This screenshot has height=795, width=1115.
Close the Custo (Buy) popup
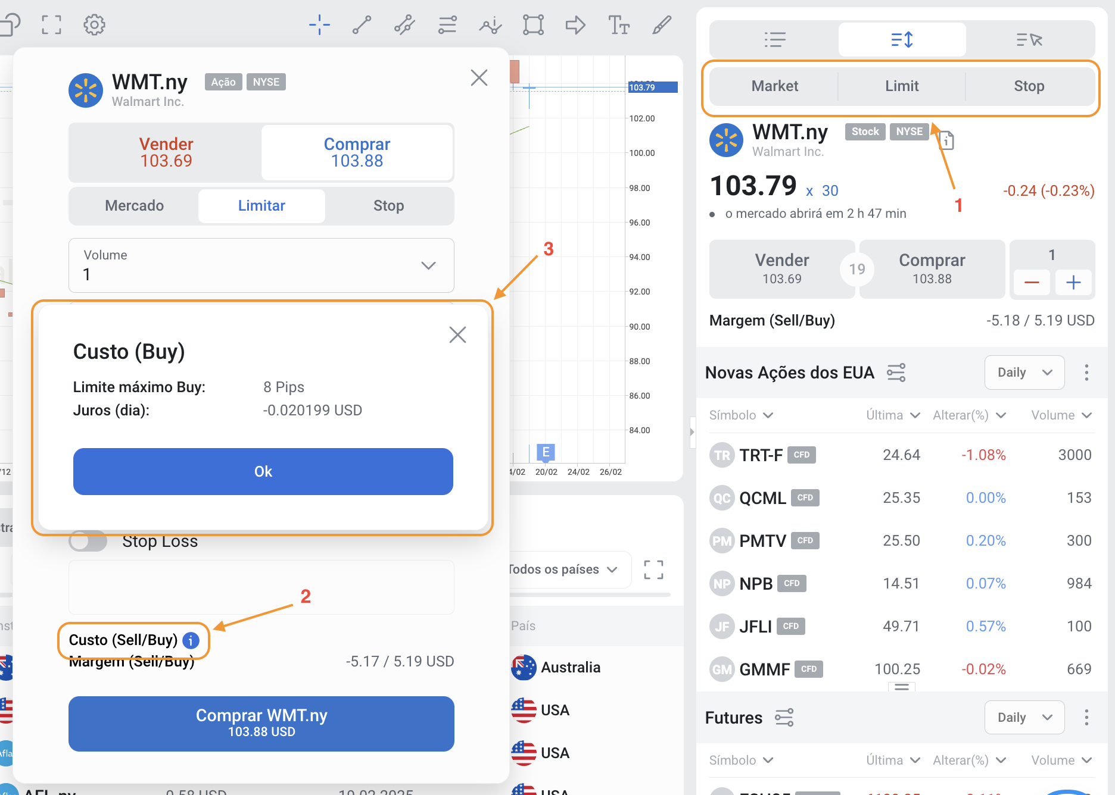(x=457, y=334)
